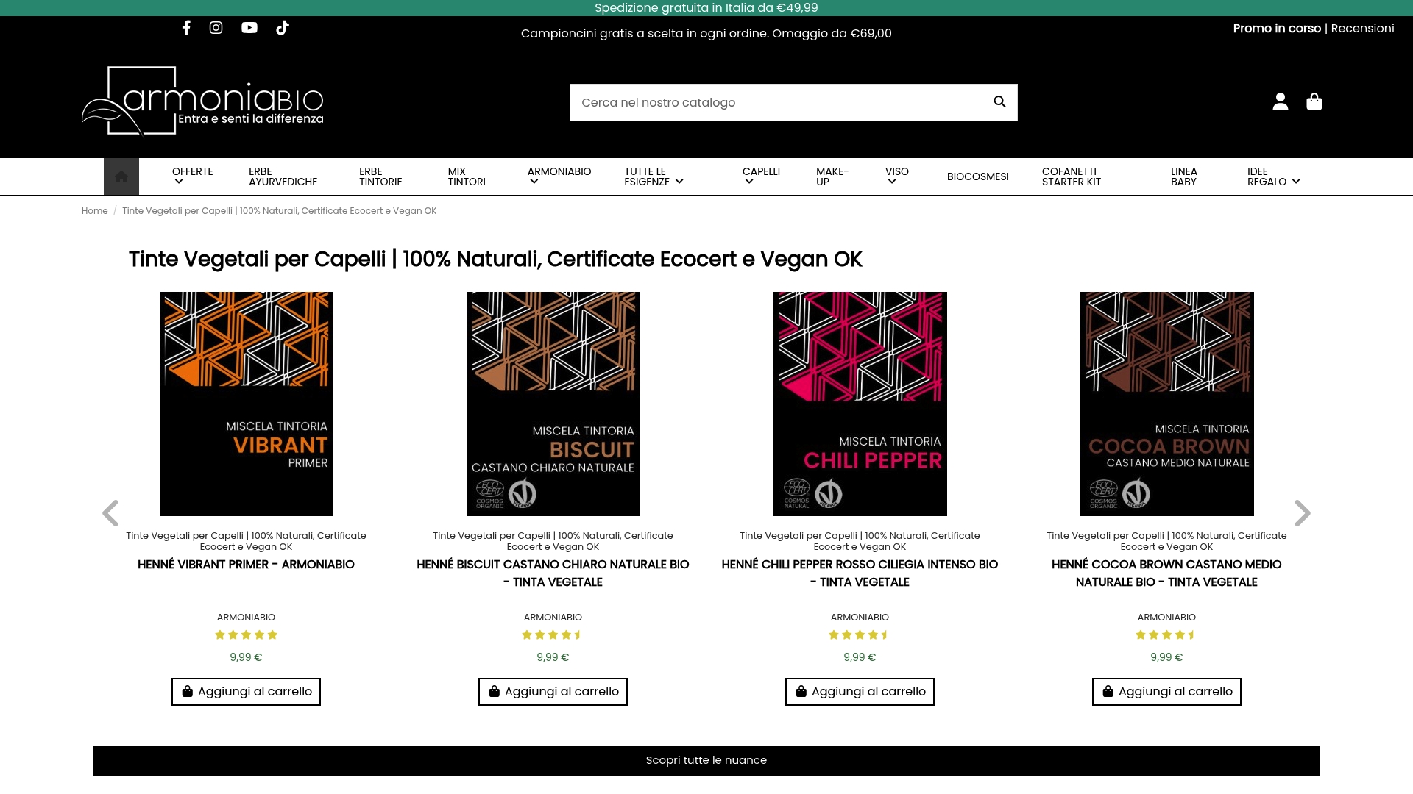
Task: Click the search magnifier icon
Action: [x=999, y=101]
